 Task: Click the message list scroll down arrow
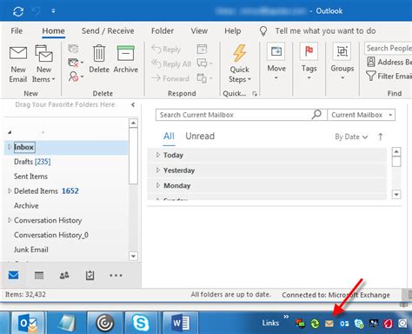(x=396, y=194)
